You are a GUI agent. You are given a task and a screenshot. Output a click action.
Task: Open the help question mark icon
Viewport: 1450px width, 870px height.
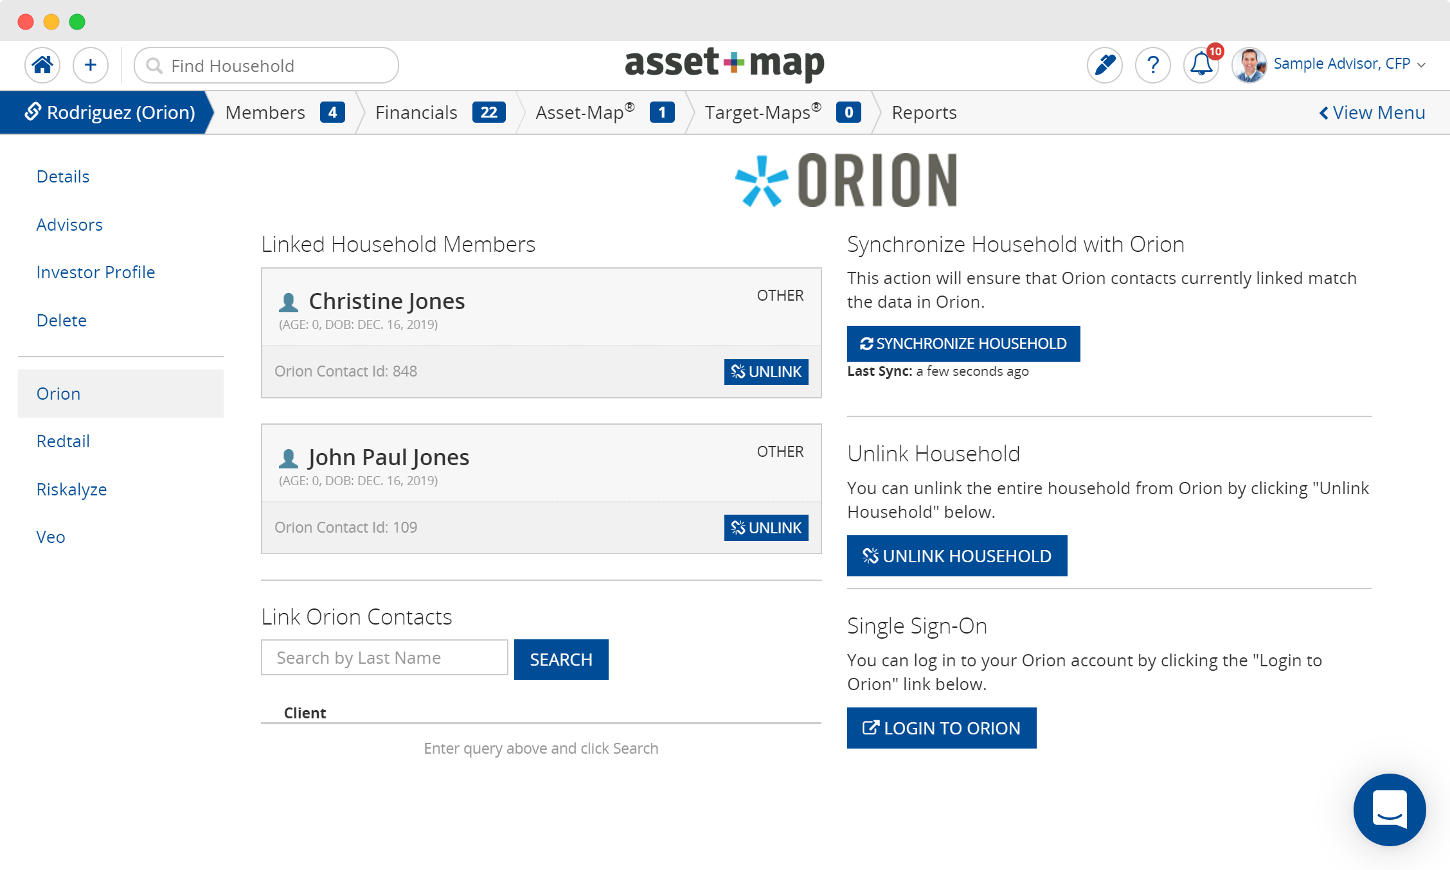coord(1152,65)
